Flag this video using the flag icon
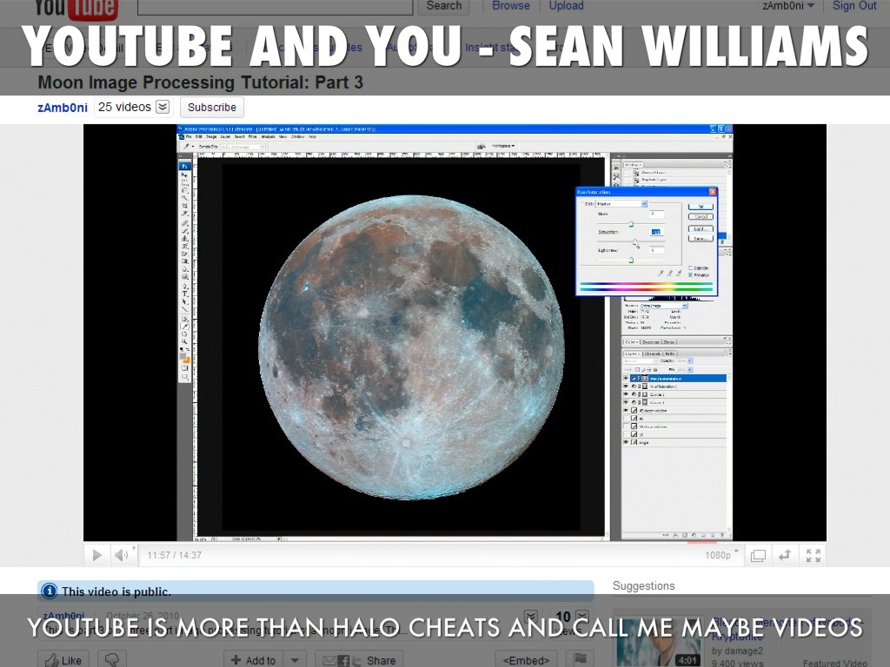Viewport: 890px width, 667px height. (x=581, y=660)
